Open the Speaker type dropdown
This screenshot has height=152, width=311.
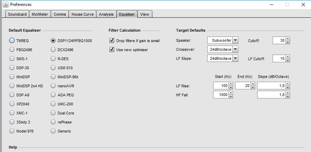click(223, 40)
